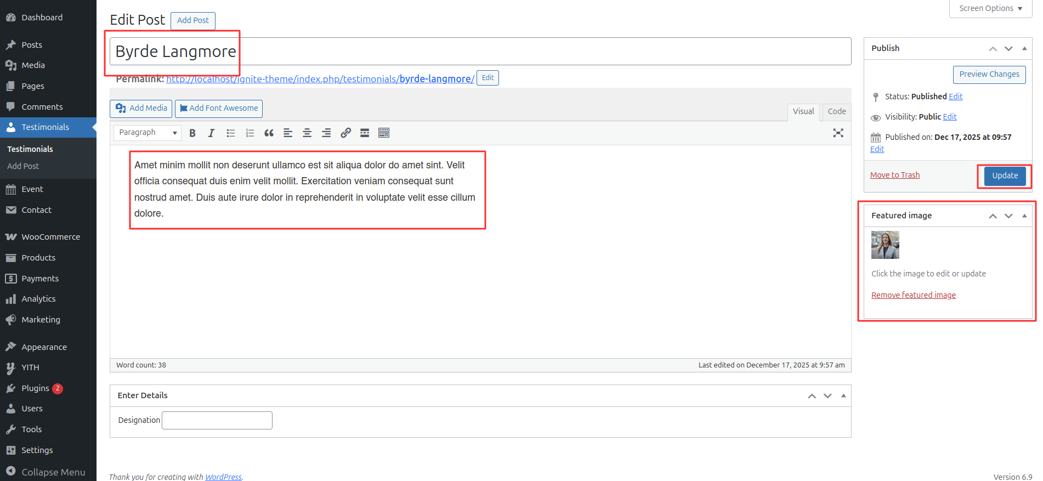
Task: Open Plugins menu with 2 updates
Action: point(48,388)
